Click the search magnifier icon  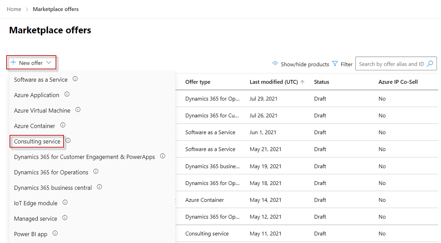click(430, 64)
